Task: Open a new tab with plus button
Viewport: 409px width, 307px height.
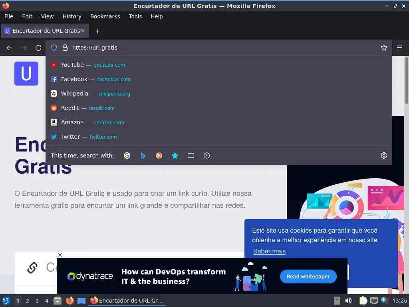Action: pyautogui.click(x=97, y=31)
